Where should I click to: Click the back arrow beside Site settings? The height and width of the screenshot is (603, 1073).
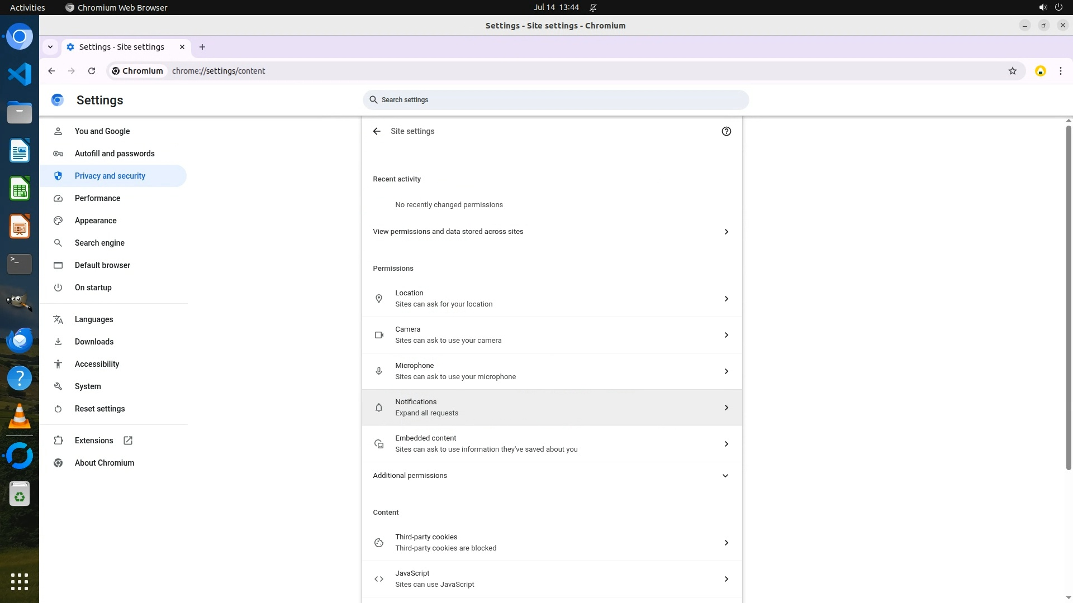(x=377, y=131)
